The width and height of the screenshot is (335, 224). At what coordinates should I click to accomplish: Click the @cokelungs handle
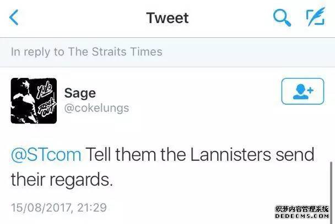coord(96,108)
